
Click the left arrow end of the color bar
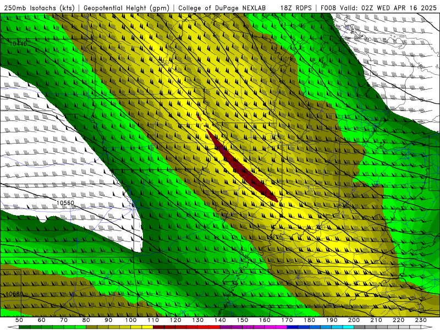coord(13,327)
